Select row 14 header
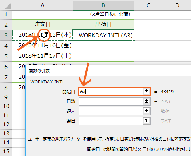This screenshot has width=191, height=156. tap(6, 143)
